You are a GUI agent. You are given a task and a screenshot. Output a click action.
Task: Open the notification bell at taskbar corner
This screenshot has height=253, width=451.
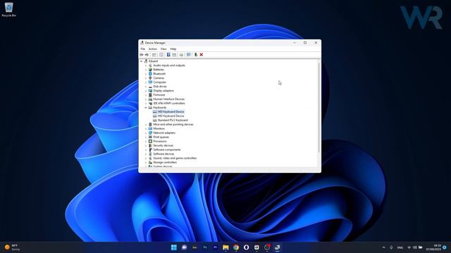445,247
